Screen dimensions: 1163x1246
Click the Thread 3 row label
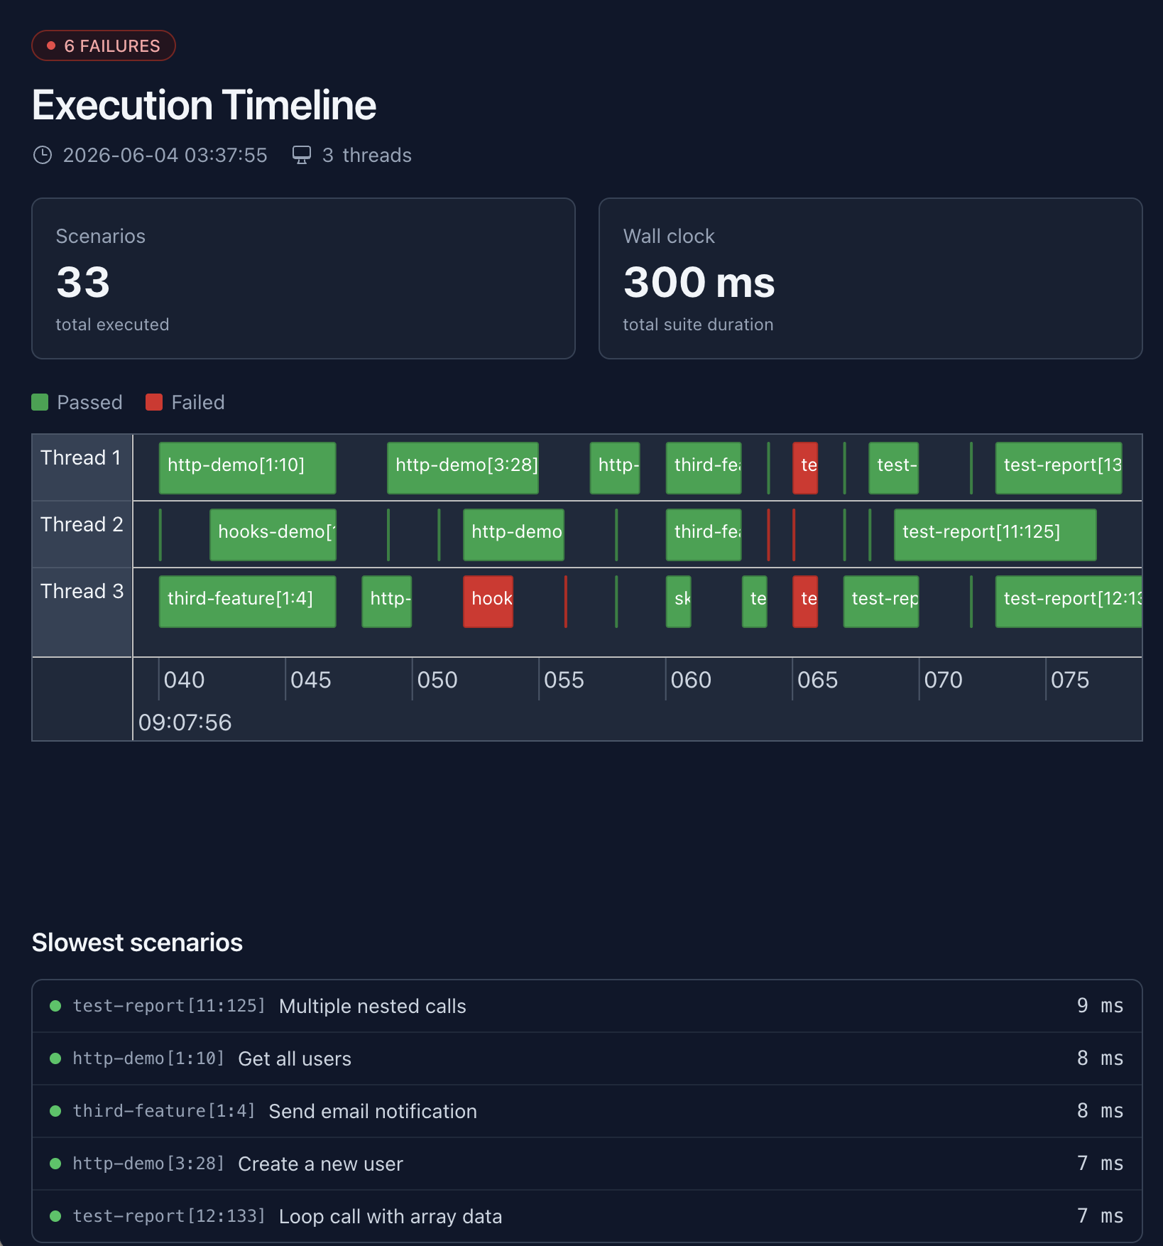pyautogui.click(x=82, y=591)
